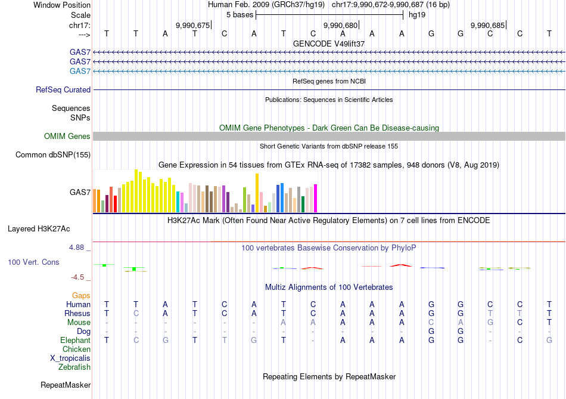566x399 pixels.
Task: Click the 9,990,680 coordinate marker
Action: tap(340, 25)
